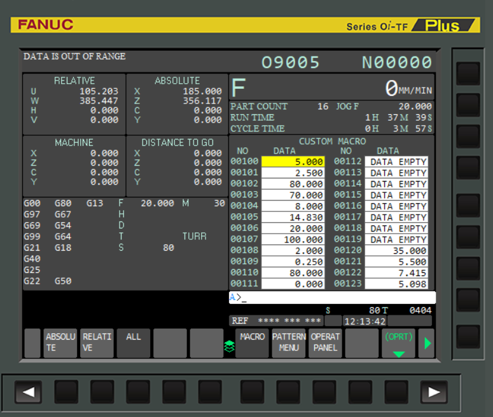
Task: Select macro variable 00107 value 100.000
Action: (293, 239)
